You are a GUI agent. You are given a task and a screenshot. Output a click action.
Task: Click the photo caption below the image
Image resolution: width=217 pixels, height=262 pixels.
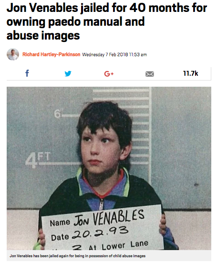[x=78, y=256]
